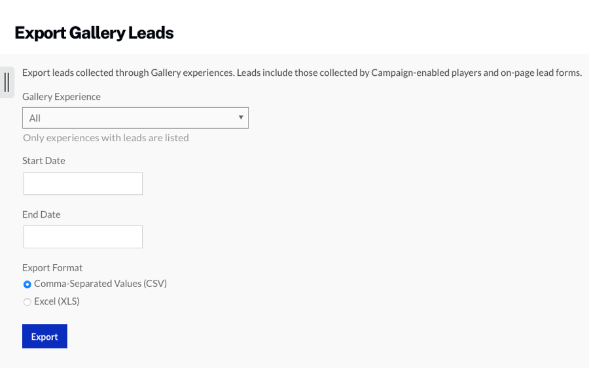Click the 'Only experiences with leads are listed' hint
Screen dimensions: 589x368
click(x=106, y=138)
